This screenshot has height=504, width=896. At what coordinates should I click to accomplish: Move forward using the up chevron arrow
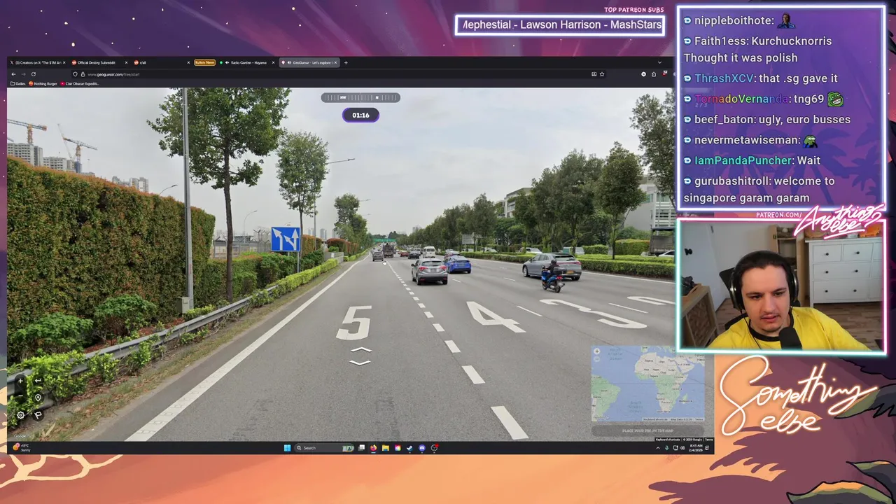point(360,350)
